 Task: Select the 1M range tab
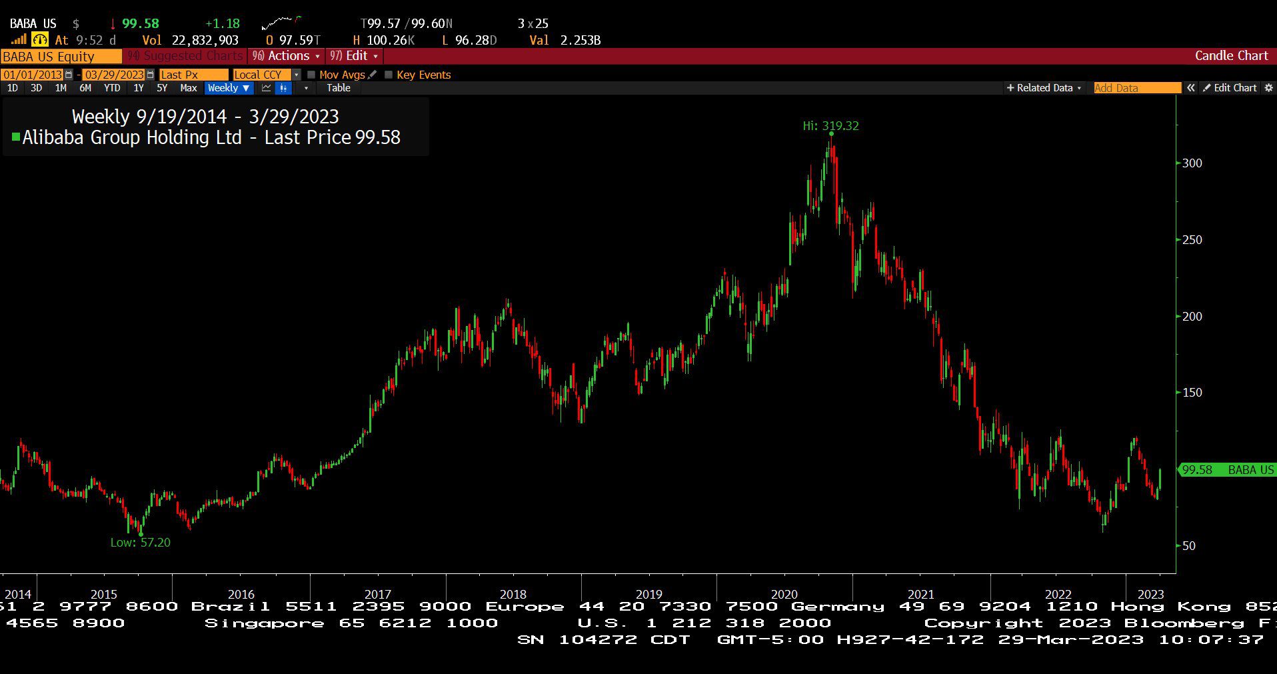(61, 88)
